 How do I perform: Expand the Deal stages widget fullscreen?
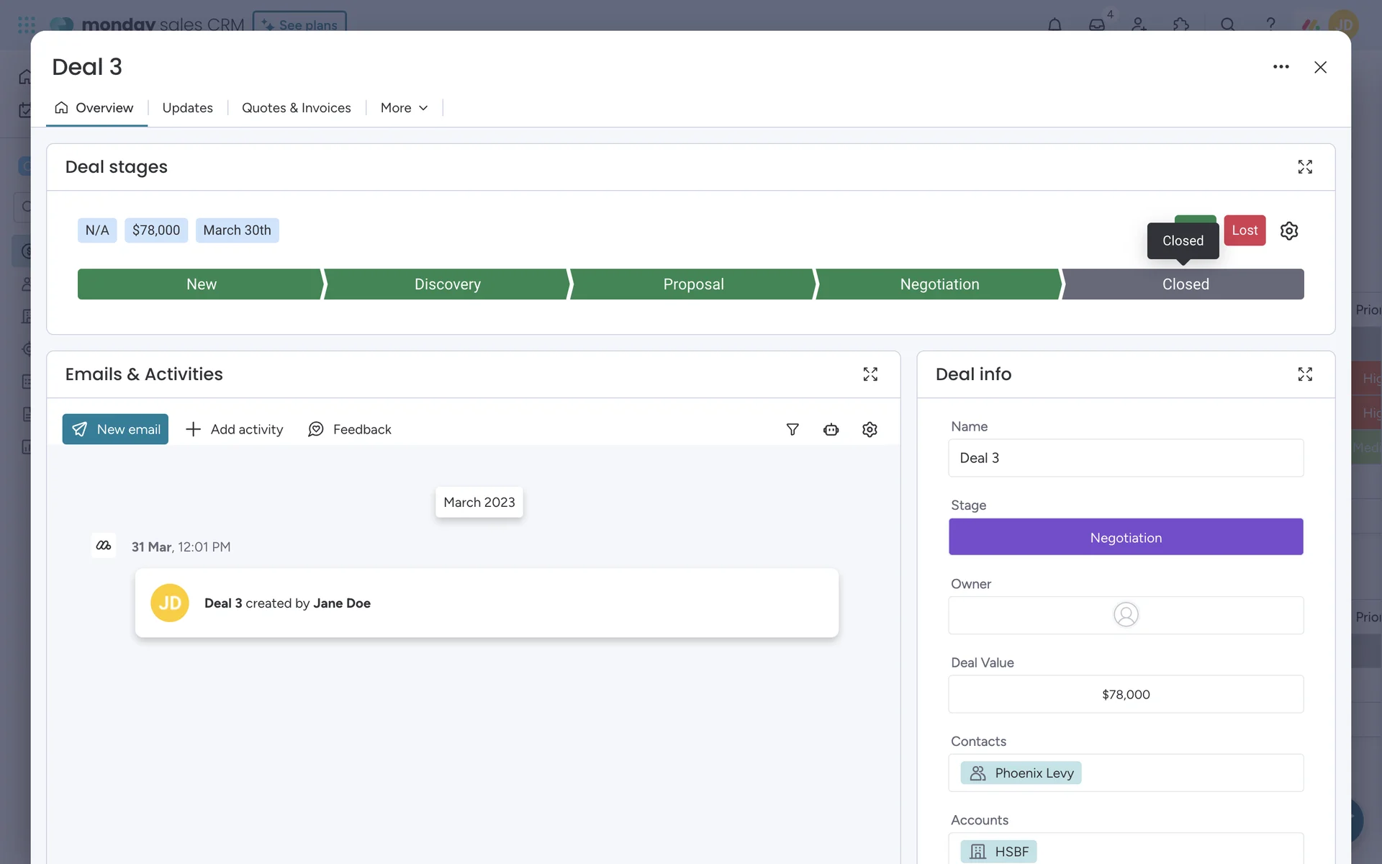(x=1304, y=167)
